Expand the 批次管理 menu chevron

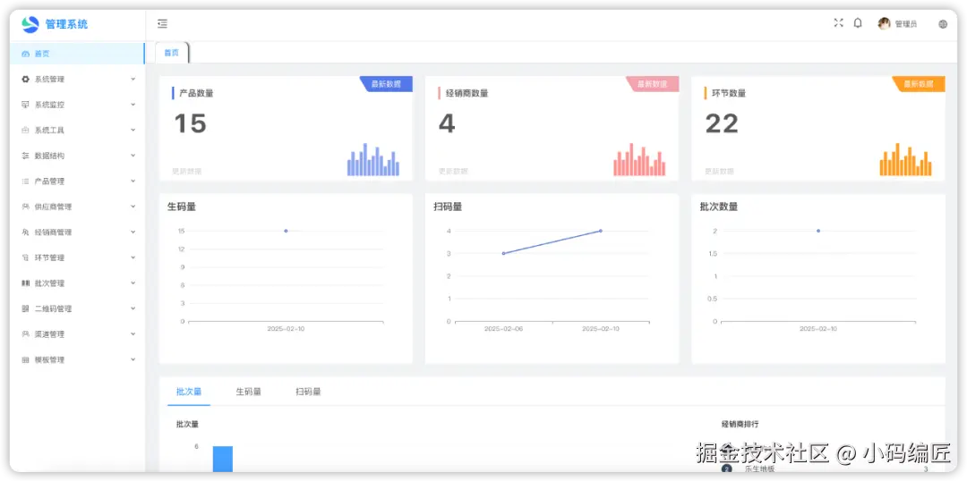pos(133,283)
